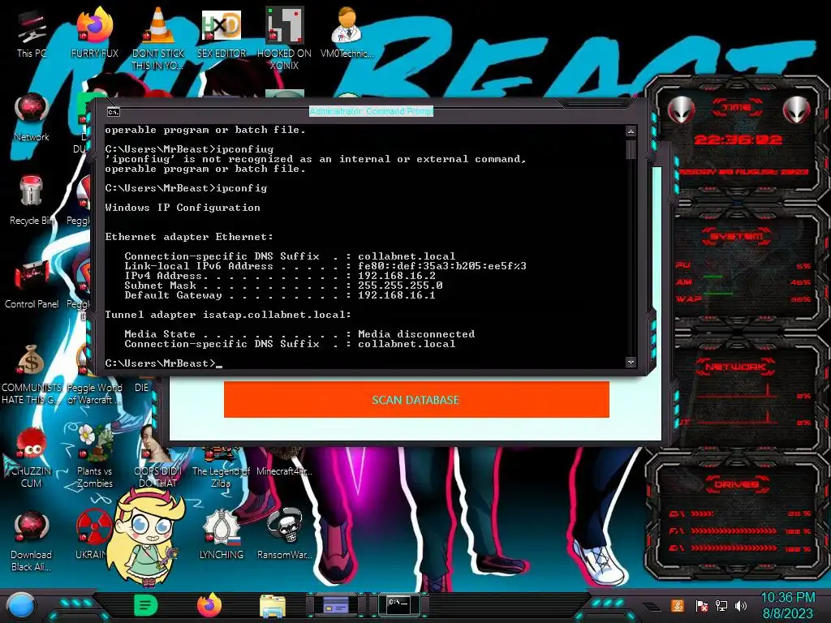Open File Explorer from the taskbar
Image resolution: width=831 pixels, height=623 pixels.
pyautogui.click(x=273, y=606)
